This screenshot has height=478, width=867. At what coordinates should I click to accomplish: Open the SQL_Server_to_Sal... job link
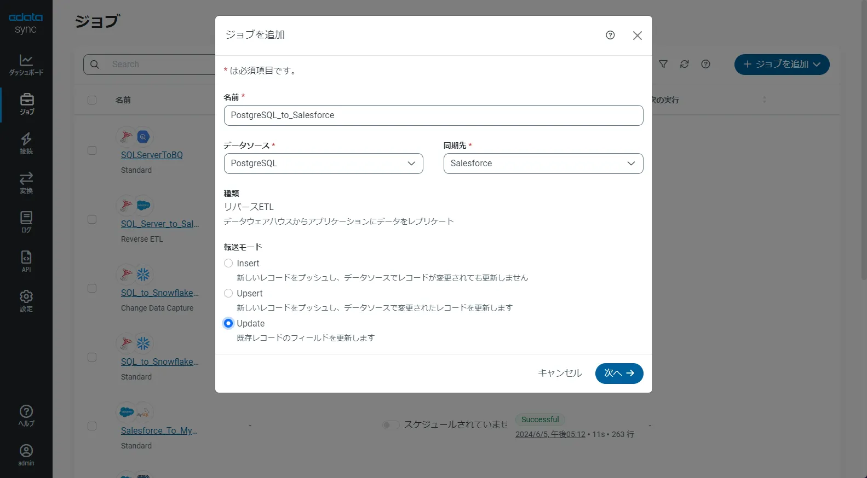(x=160, y=224)
